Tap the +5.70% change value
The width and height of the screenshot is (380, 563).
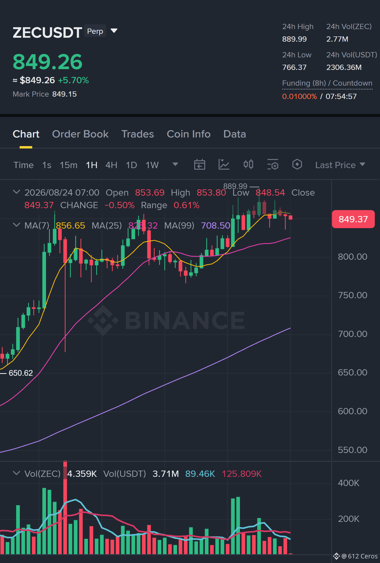pyautogui.click(x=73, y=80)
